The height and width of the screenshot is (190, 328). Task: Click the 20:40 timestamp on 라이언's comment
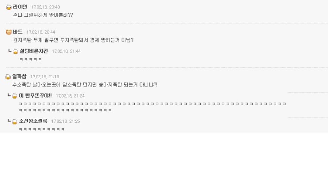pos(46,8)
